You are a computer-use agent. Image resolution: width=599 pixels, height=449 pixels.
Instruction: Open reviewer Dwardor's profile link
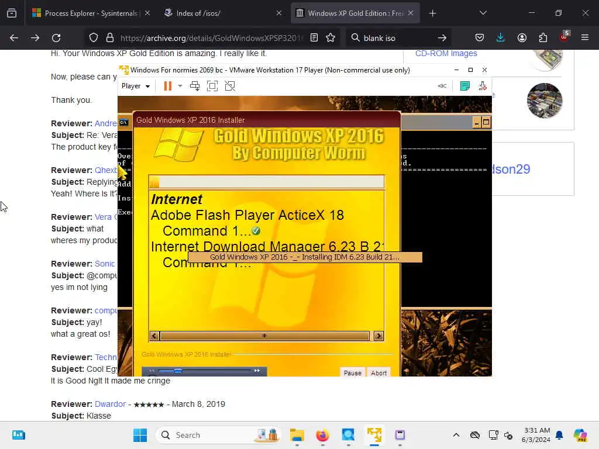click(110, 404)
